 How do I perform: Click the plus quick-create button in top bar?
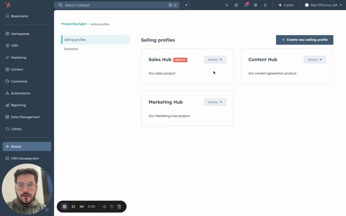click(186, 5)
